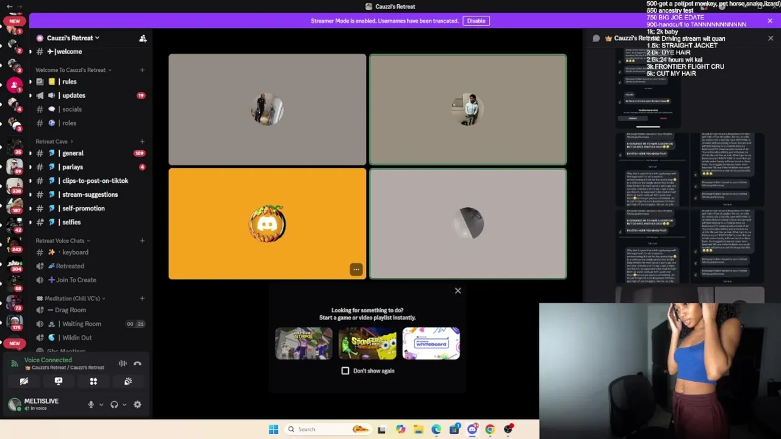
Task: Open the general channel
Action: point(90,153)
